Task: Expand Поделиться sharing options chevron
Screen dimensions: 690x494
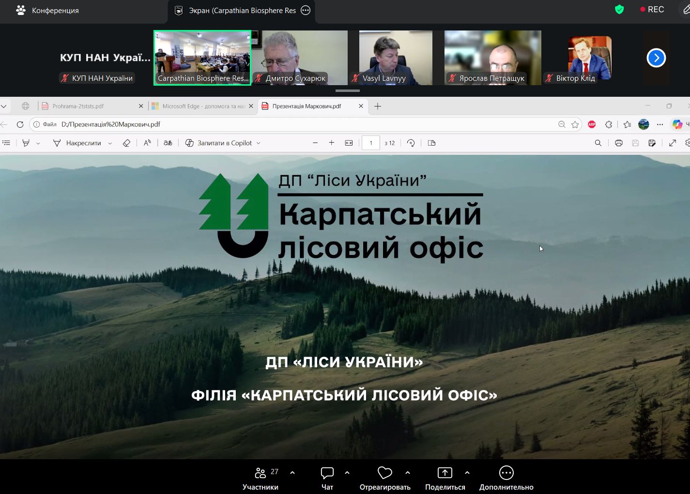Action: (467, 473)
